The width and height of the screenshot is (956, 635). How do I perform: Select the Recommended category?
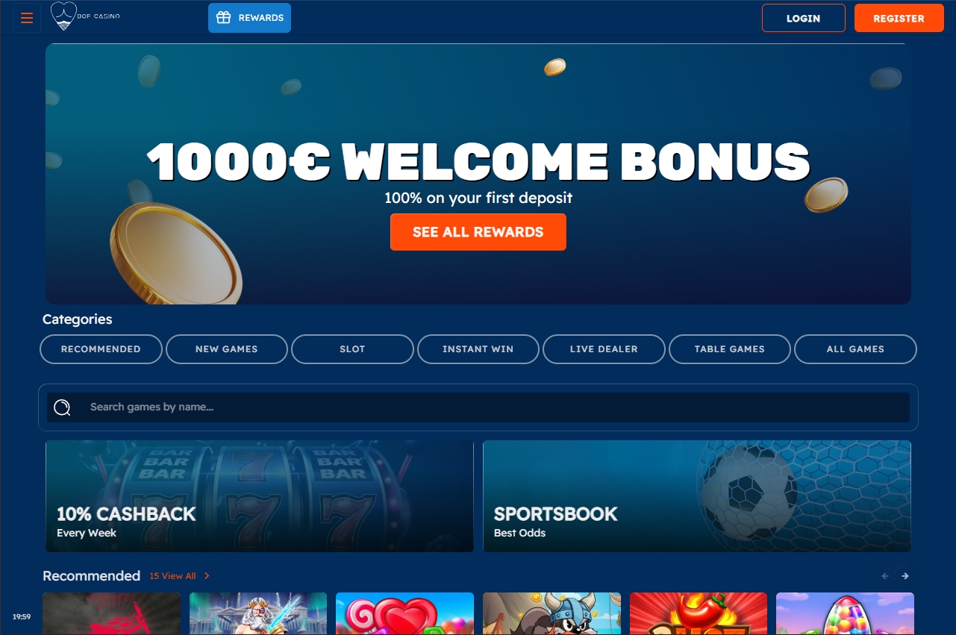tap(101, 349)
